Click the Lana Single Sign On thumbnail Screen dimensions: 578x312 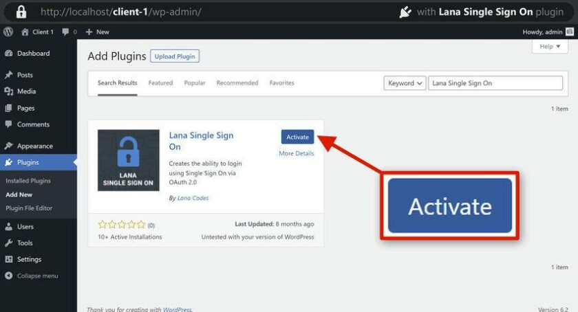pyautogui.click(x=128, y=160)
